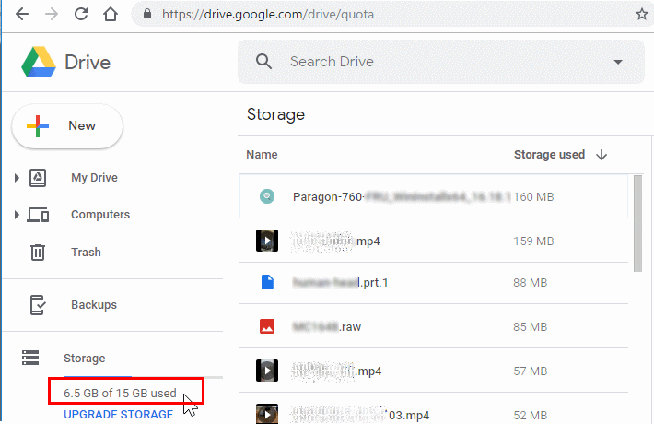Image resolution: width=654 pixels, height=424 pixels.
Task: Go to browser home page icon
Action: tap(111, 15)
